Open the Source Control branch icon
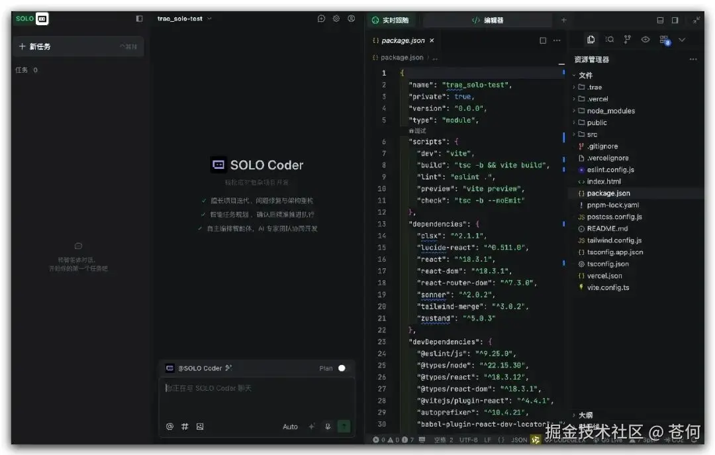The image size is (715, 455). 628,40
